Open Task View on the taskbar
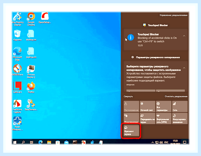This screenshot has width=201, height=156. [31, 142]
